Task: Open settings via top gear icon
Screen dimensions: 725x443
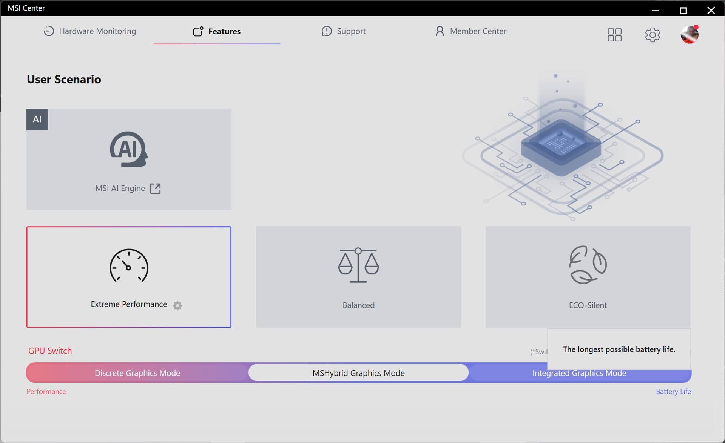Action: click(652, 35)
